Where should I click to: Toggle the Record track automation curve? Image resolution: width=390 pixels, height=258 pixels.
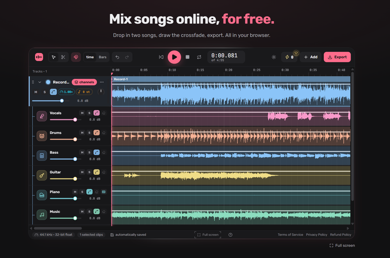tap(53, 92)
